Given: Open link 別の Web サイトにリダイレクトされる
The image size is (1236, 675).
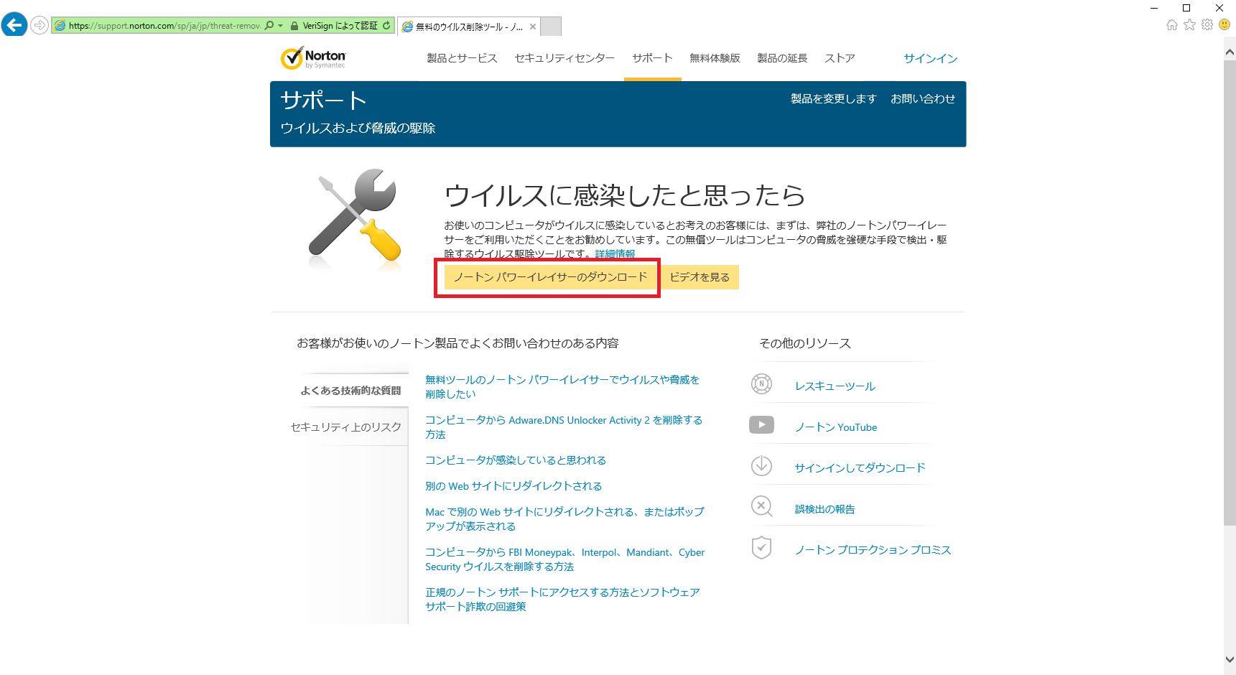Looking at the screenshot, I should pyautogui.click(x=514, y=486).
